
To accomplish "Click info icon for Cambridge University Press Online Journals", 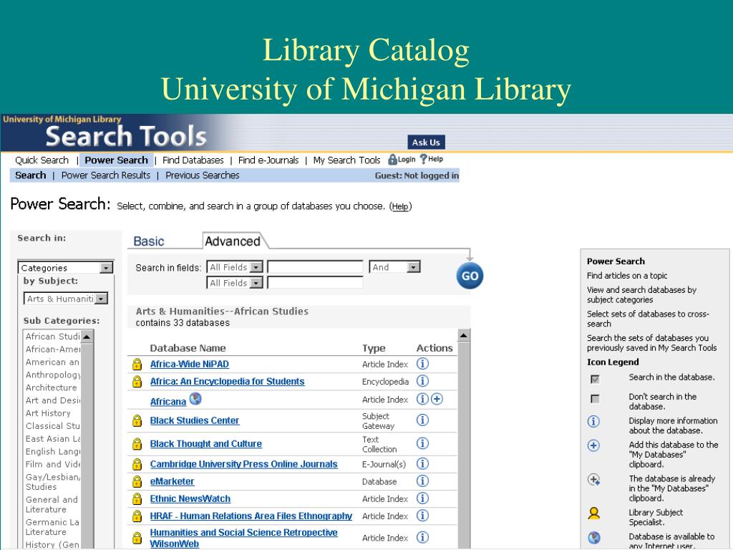I will [422, 463].
